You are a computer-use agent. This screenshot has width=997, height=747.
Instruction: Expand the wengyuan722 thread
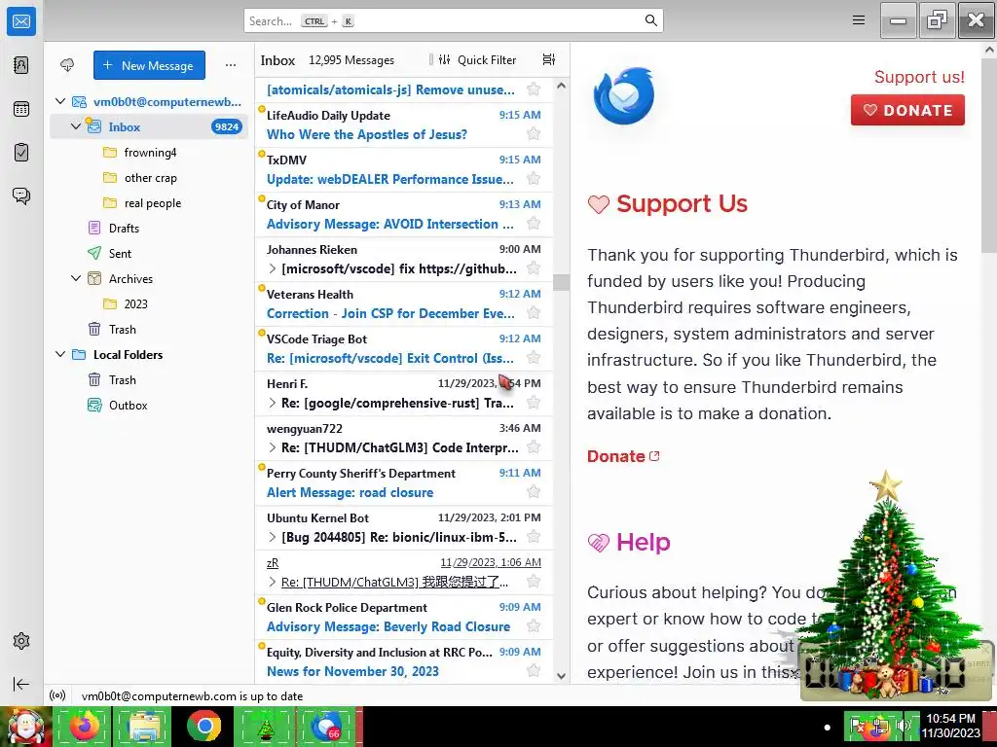point(273,447)
